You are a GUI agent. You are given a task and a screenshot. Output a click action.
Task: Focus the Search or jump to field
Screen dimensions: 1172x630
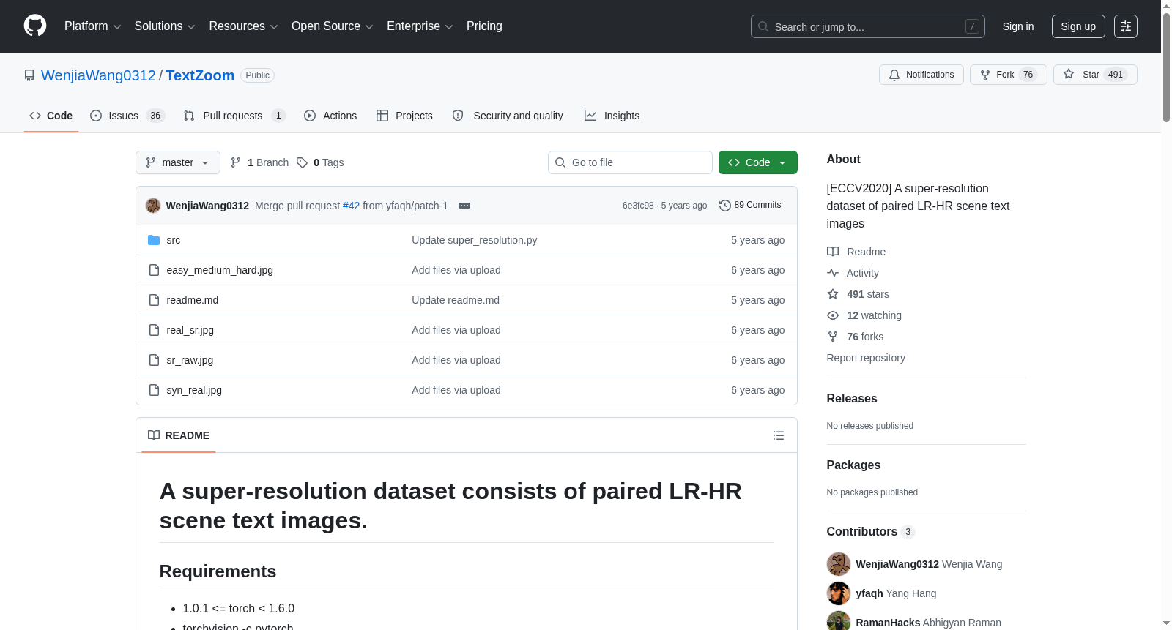[868, 26]
